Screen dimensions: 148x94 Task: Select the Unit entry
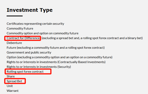(10, 86)
